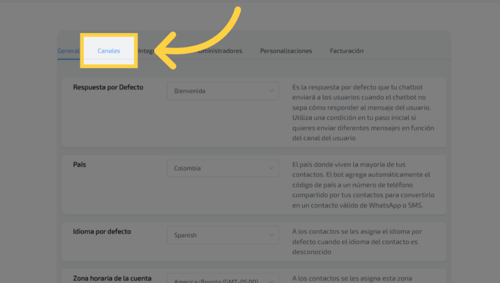Click the default response description paragraph
The width and height of the screenshot is (500, 283).
(x=363, y=113)
